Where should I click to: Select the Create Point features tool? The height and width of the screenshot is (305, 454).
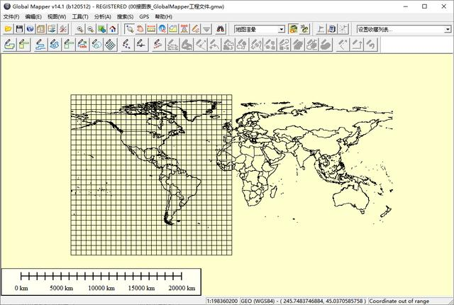(x=126, y=45)
